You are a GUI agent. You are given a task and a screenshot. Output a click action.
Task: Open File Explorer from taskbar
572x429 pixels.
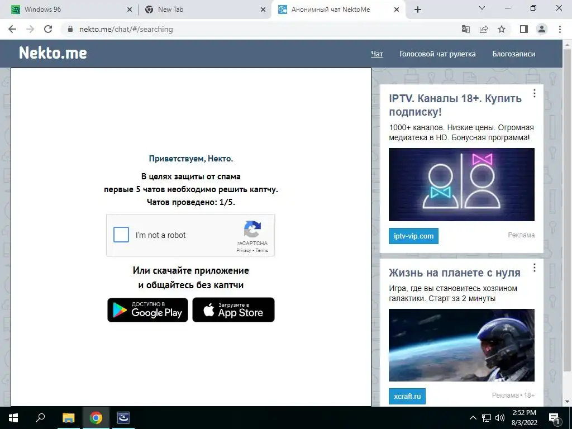tap(68, 418)
